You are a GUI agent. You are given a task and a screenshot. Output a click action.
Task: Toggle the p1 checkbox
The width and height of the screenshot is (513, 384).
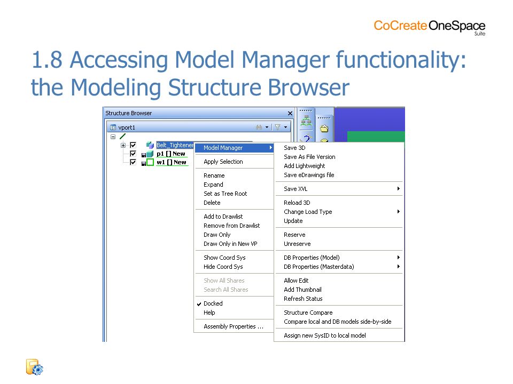pyautogui.click(x=133, y=154)
